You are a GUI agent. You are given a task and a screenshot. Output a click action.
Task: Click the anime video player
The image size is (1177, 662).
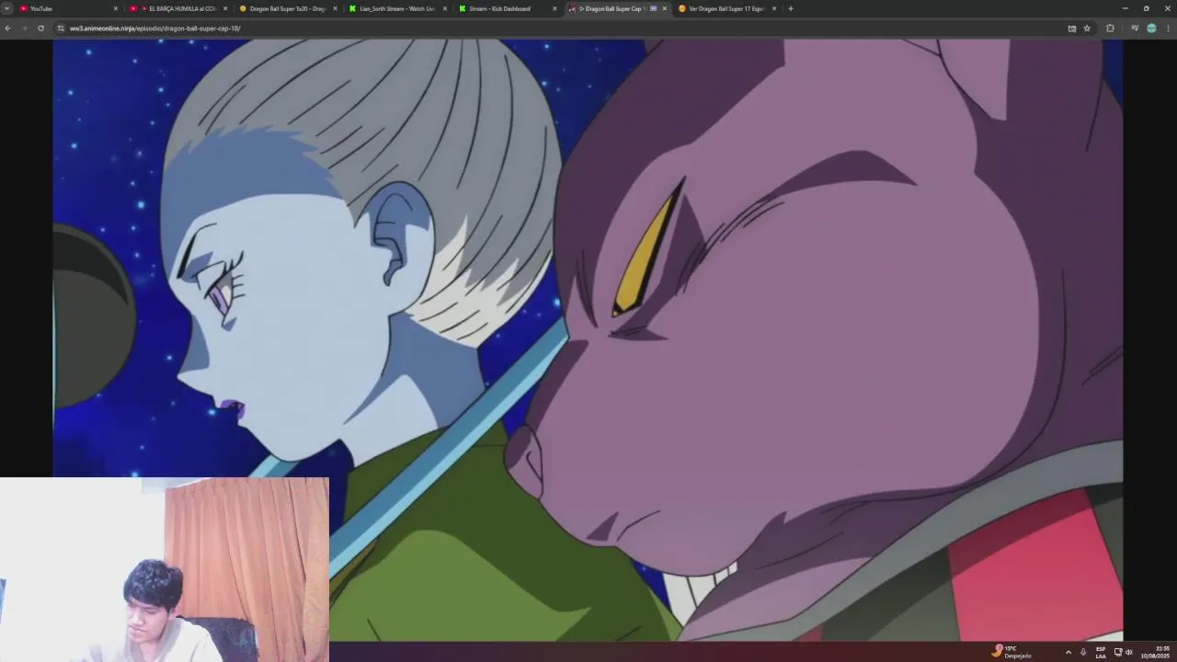point(588,339)
